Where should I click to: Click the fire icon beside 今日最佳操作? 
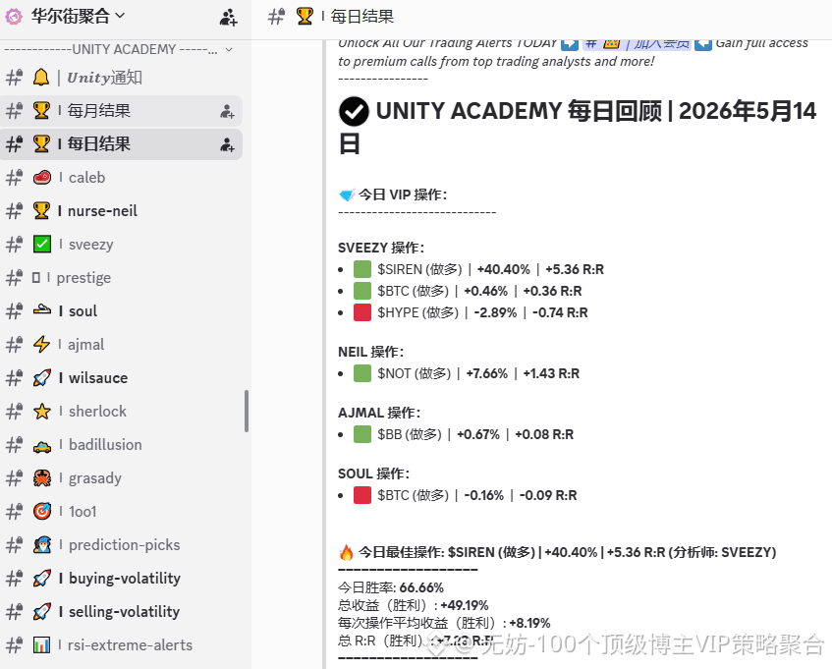347,553
